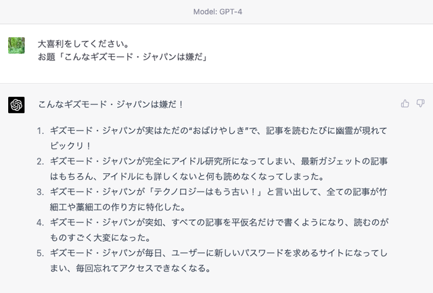Click the line ending with 作り方に特化した。

click(x=118, y=207)
